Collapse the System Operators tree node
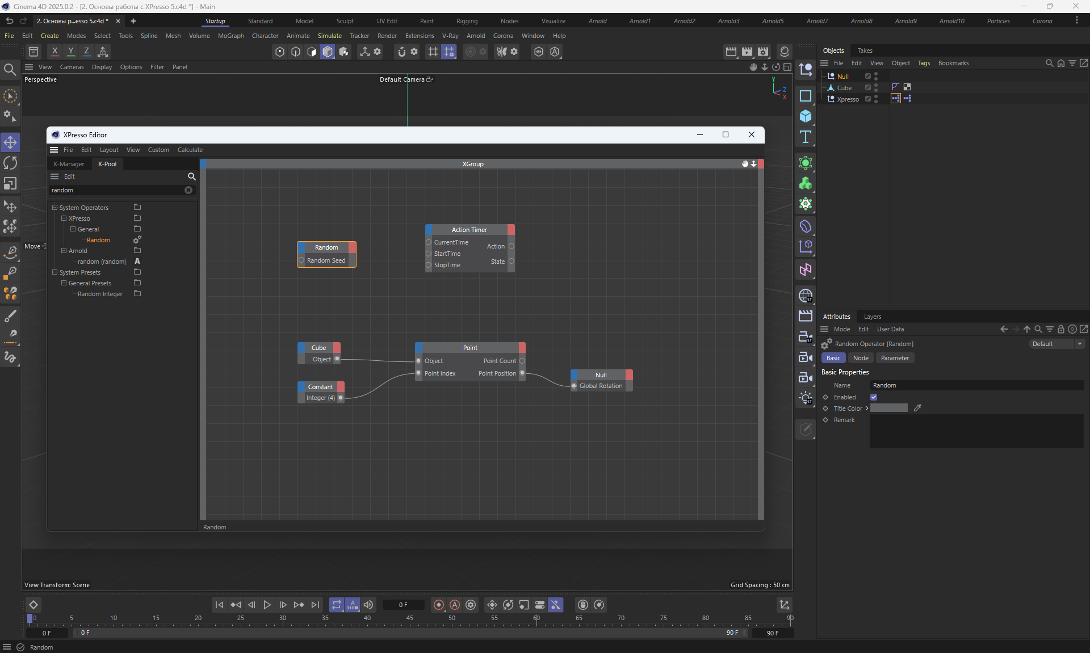This screenshot has height=653, width=1090. tap(55, 208)
